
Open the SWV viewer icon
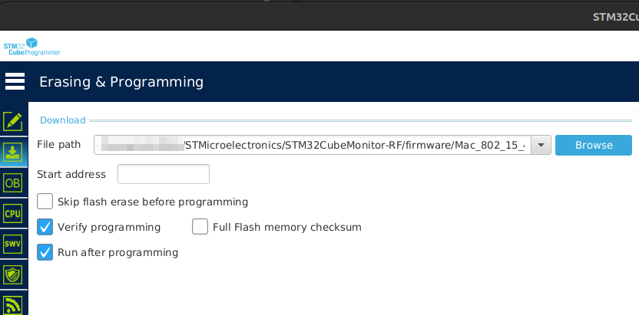point(13,244)
